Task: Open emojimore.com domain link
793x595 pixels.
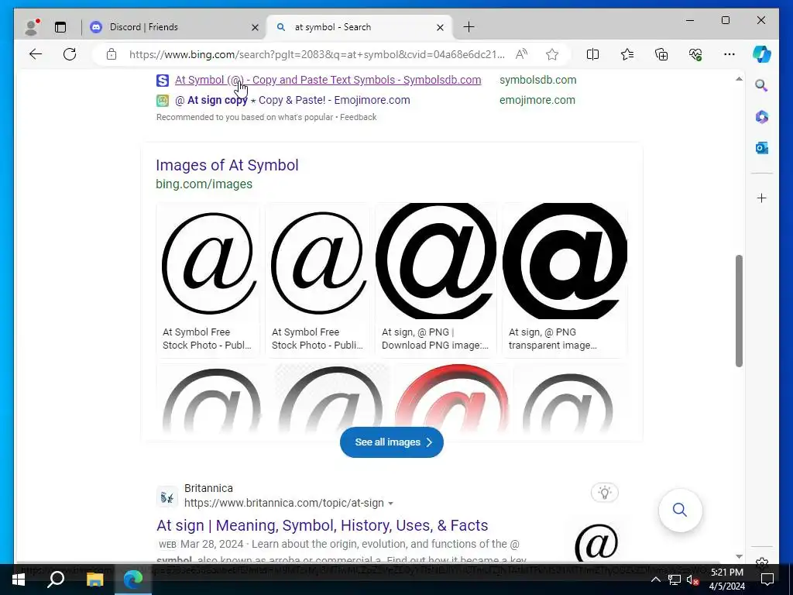Action: click(537, 100)
